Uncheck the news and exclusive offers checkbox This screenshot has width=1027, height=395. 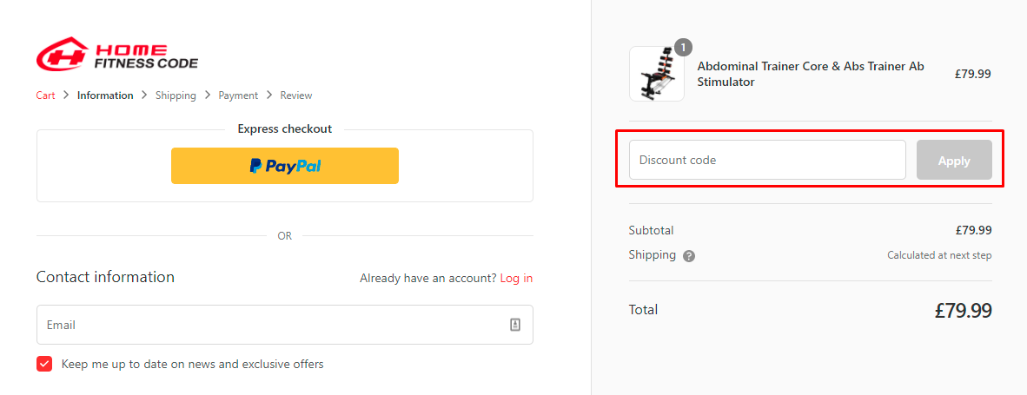(44, 364)
